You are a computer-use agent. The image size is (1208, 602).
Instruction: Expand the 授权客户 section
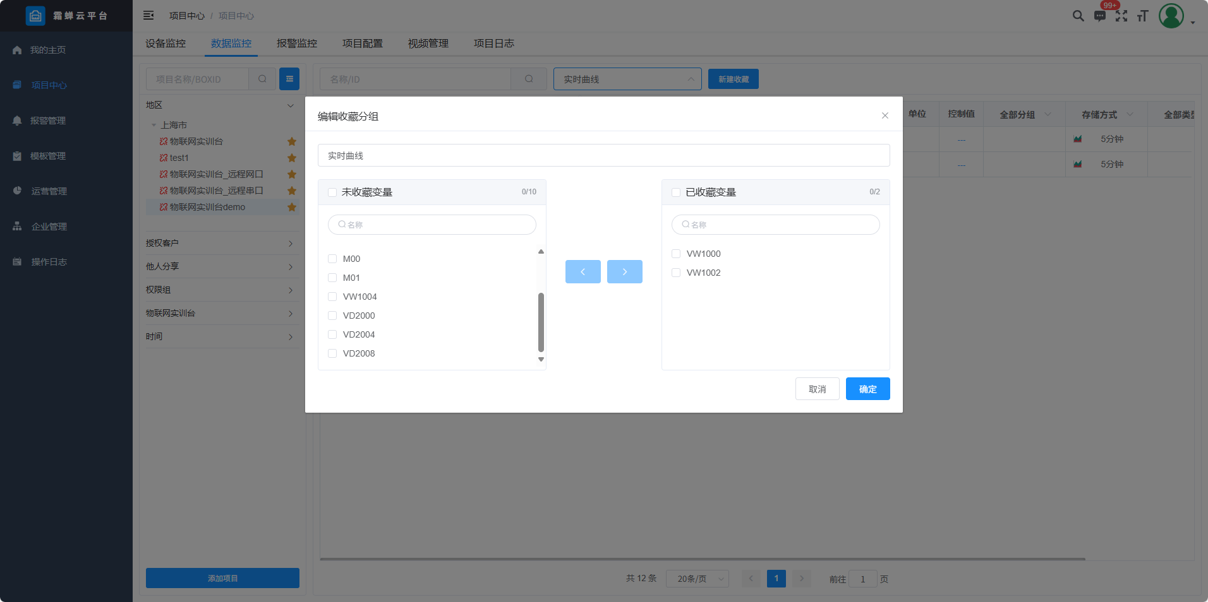point(220,243)
